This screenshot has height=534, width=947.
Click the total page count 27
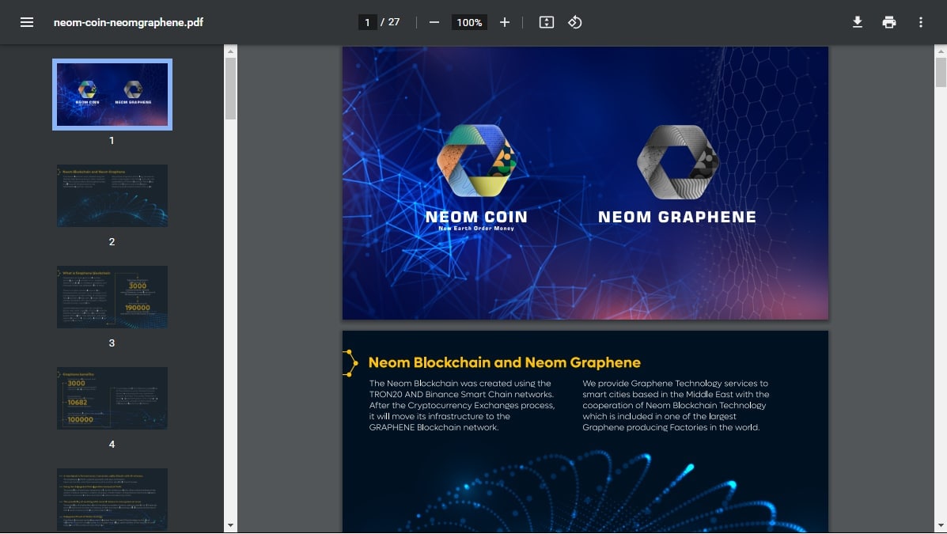[x=394, y=22]
